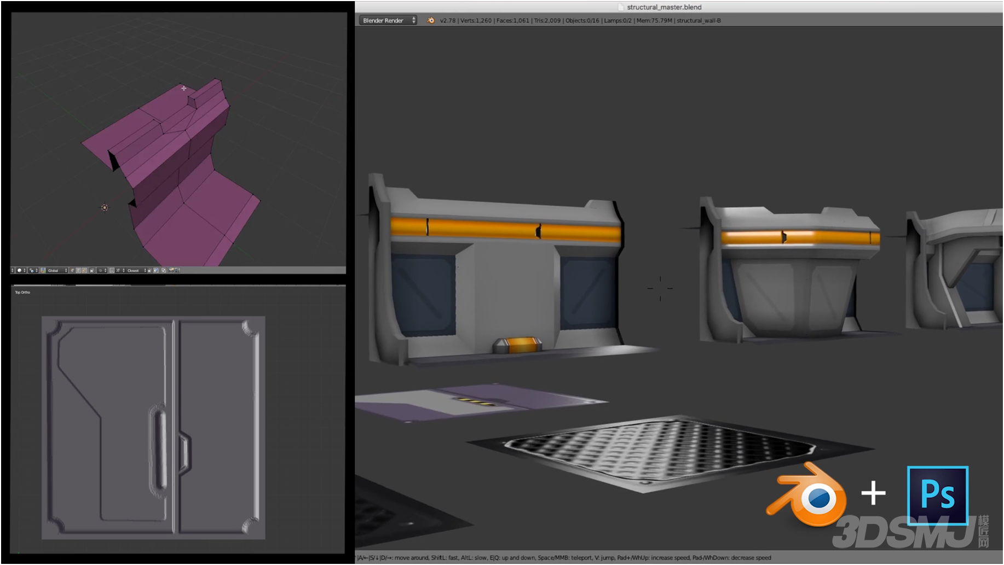Click the Tris:2,009 statistic in the header
Image resolution: width=1004 pixels, height=565 pixels.
point(547,20)
